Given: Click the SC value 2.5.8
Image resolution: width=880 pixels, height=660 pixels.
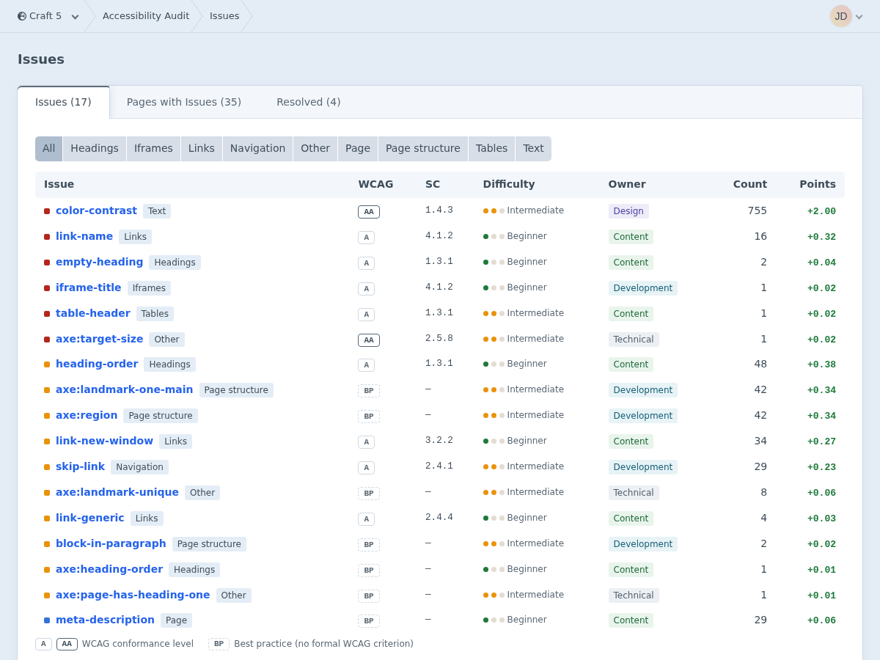Looking at the screenshot, I should (x=439, y=339).
